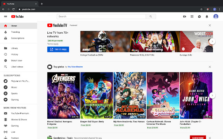
Task: Open Liked videos in the sidebar
Action: [x=18, y=67]
